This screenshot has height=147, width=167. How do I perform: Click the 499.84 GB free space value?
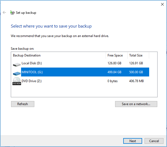pyautogui.click(x=114, y=72)
